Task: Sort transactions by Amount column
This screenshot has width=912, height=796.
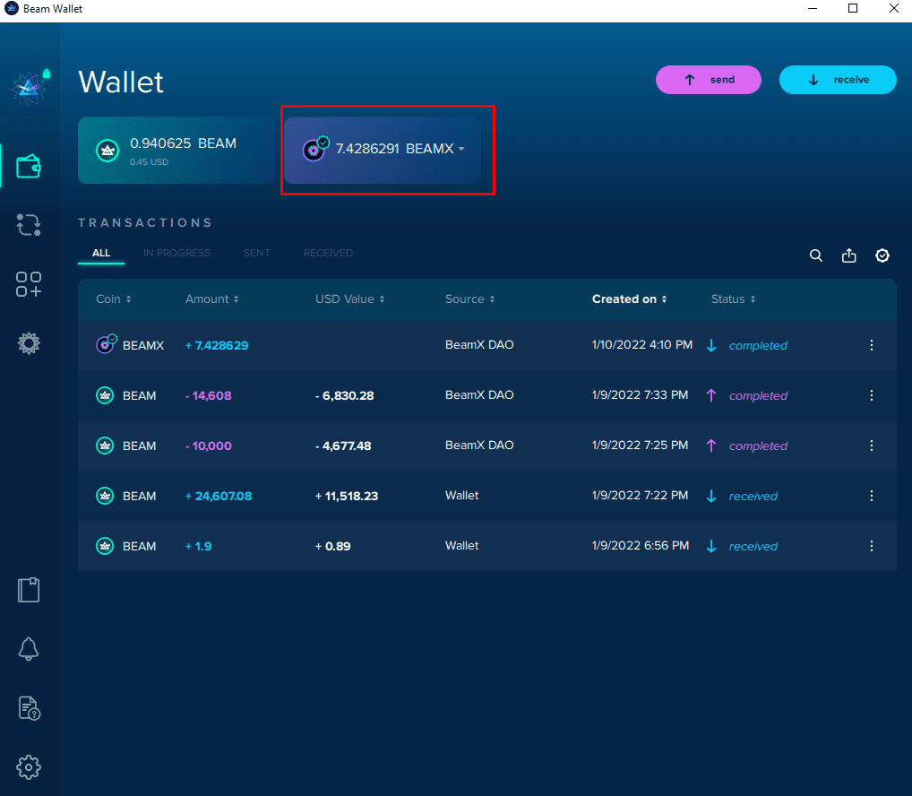Action: [212, 299]
